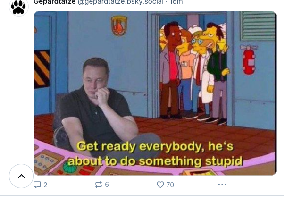Click the green round button on the console
Viewport: 285px width, 202px height.
point(70,167)
